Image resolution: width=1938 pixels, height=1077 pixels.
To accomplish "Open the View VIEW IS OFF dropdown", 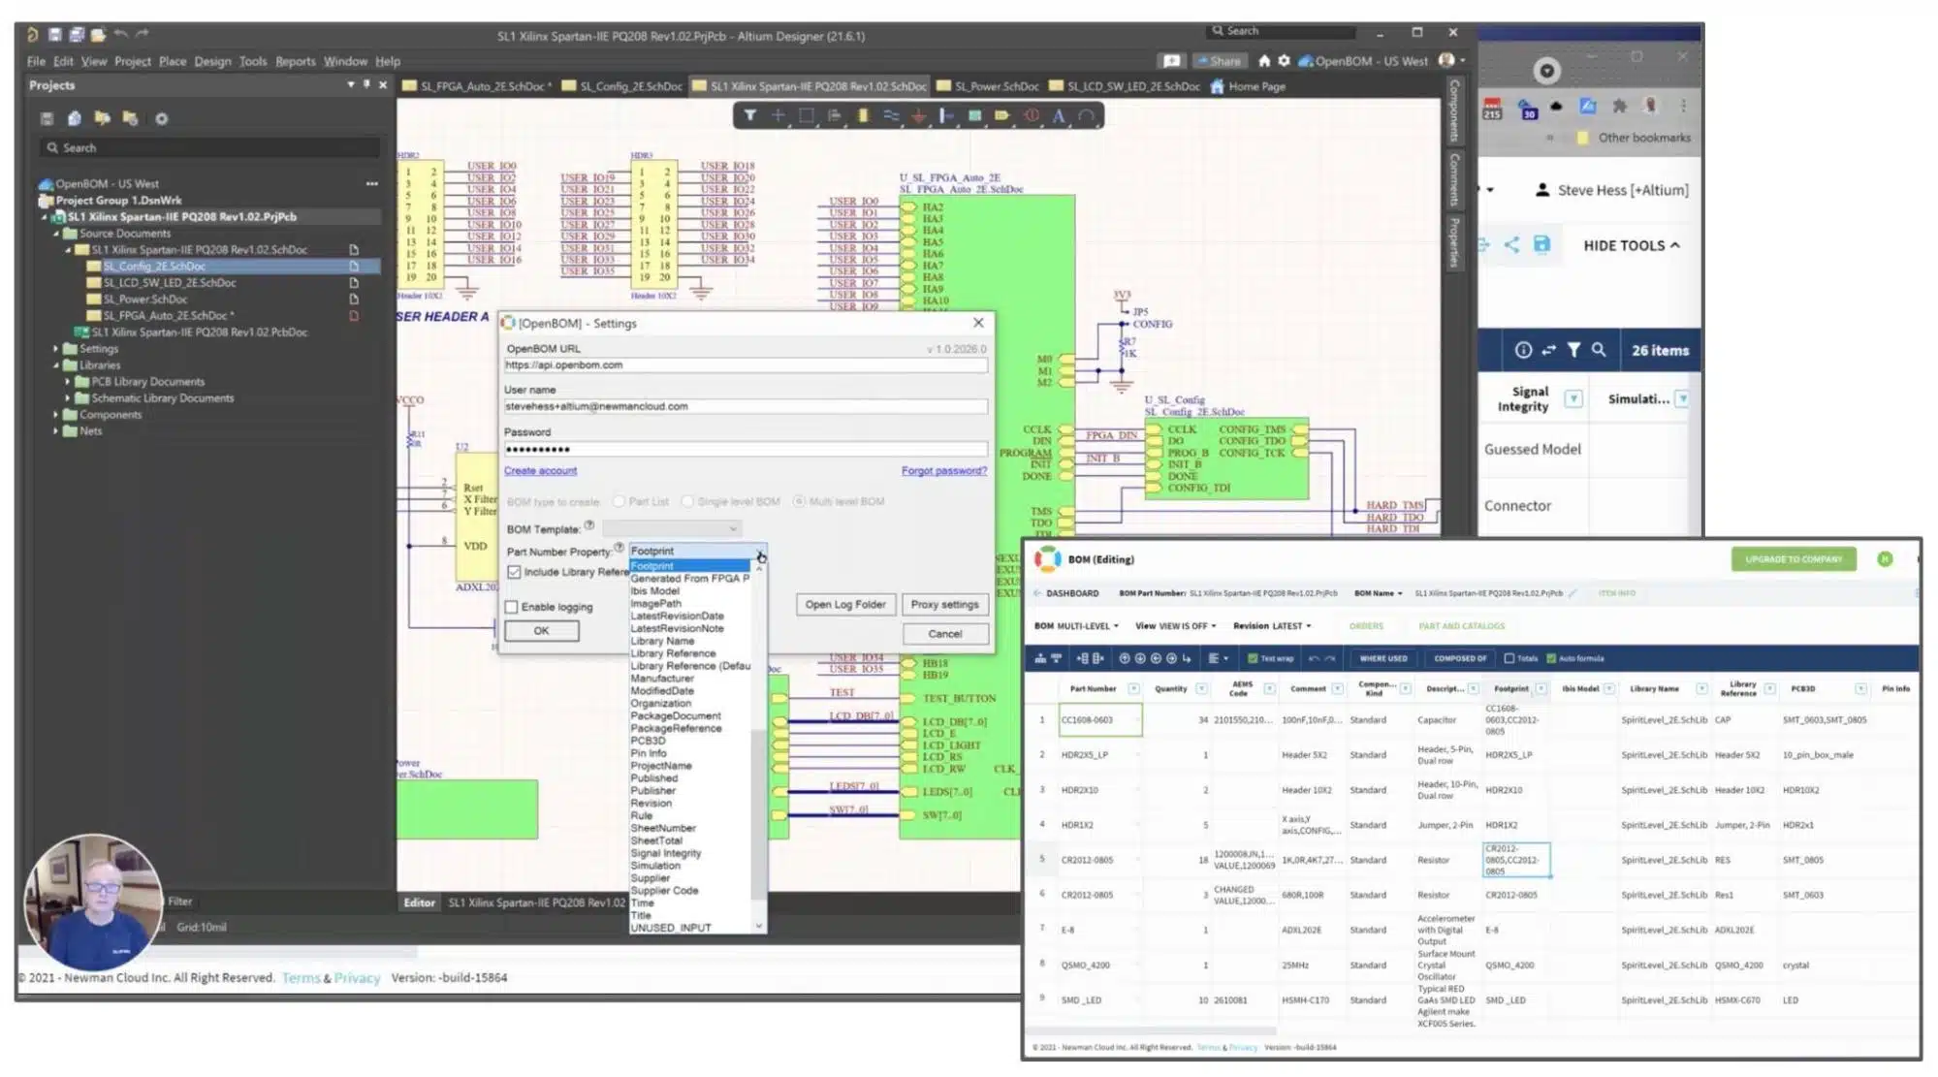I will pos(1176,626).
